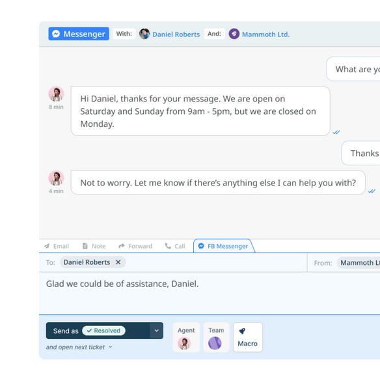Open Daniel Roberts profile link
The width and height of the screenshot is (380, 380).
176,34
